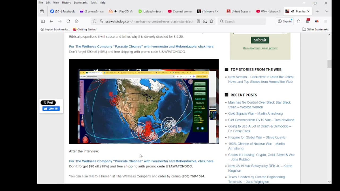
Task: Click Import bookmarks toolbar item
Action: tap(55, 29)
